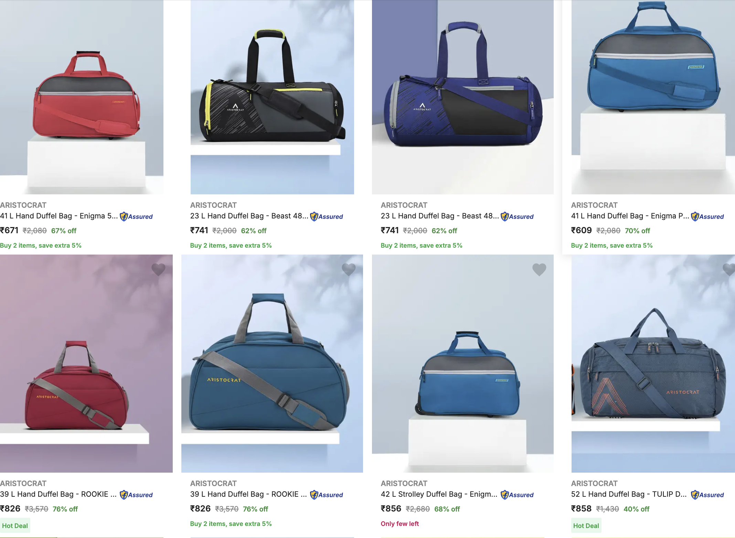The image size is (735, 538).
Task: Toggle wishlist heart on blue ROOKIE bag
Action: (x=349, y=269)
